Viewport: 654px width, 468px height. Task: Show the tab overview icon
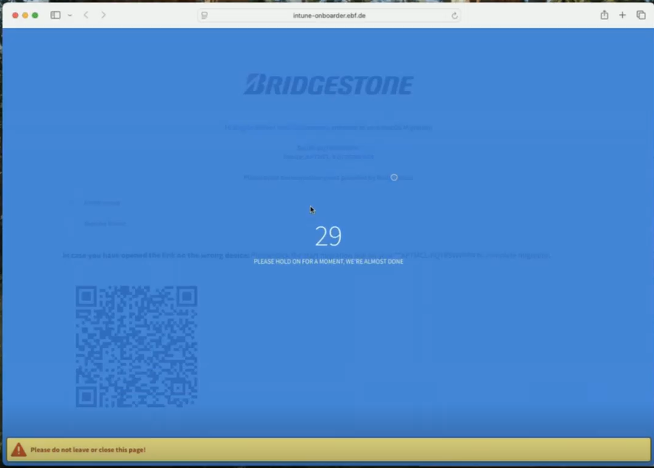click(x=641, y=15)
